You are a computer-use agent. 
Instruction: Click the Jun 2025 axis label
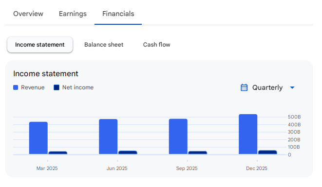pos(117,169)
